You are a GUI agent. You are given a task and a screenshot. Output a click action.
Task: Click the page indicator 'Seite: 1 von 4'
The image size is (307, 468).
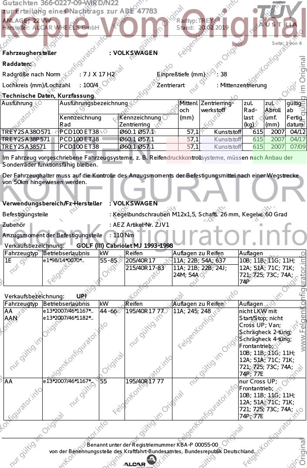[287, 43]
